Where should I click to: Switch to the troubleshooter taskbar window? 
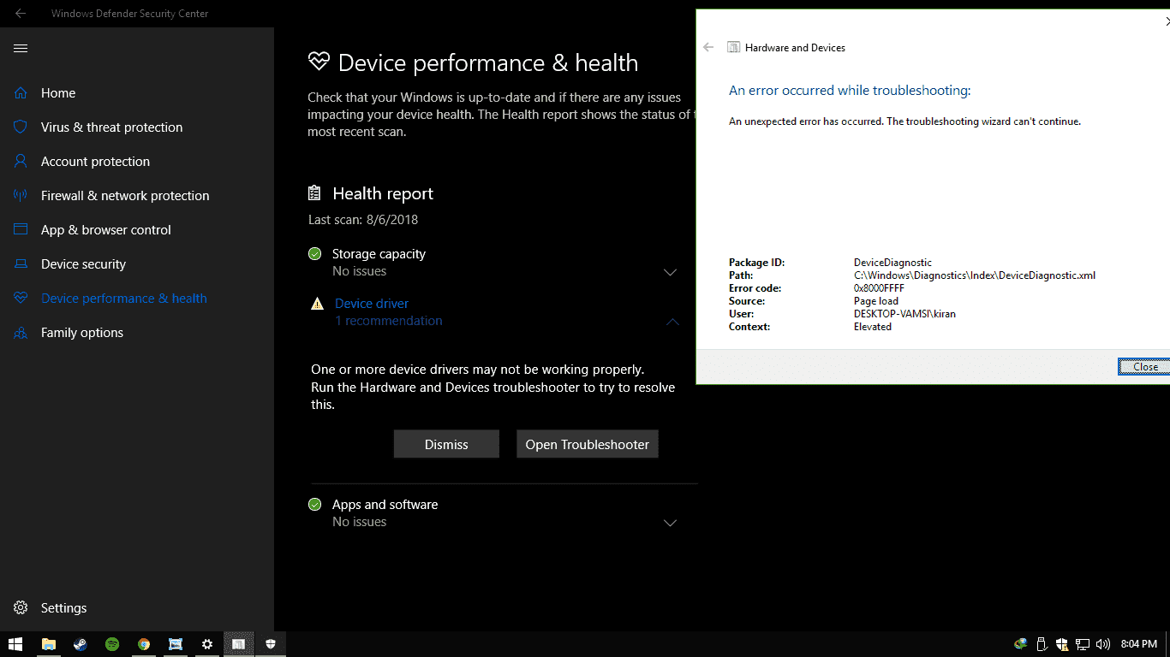(x=239, y=644)
